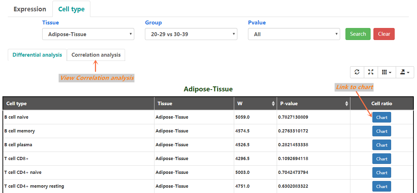Viewport: 417px width, 193px height.
Task: Open the Pvalue filter dropdown
Action: click(294, 34)
